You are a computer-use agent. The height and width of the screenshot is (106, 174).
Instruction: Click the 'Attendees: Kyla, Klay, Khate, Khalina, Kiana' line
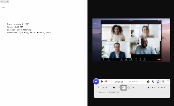click(x=29, y=32)
